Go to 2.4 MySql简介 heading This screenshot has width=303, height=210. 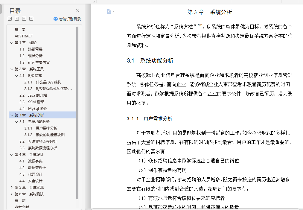click(33, 109)
